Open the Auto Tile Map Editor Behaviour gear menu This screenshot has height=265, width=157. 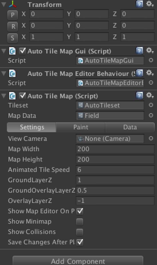150,73
